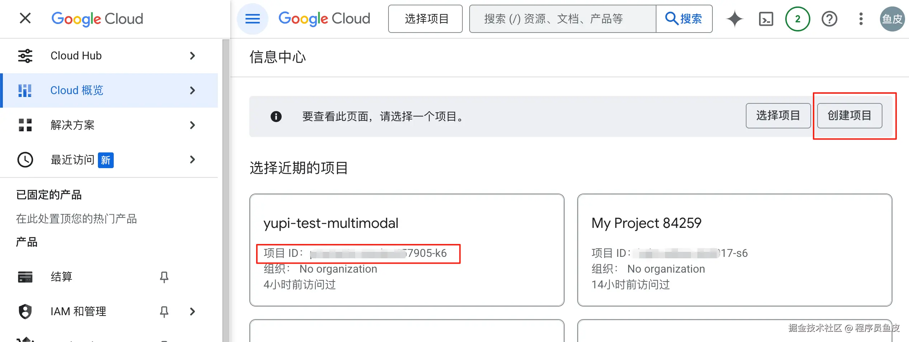Close the navigation menu with X icon
Viewport: 909px width, 342px height.
click(25, 18)
